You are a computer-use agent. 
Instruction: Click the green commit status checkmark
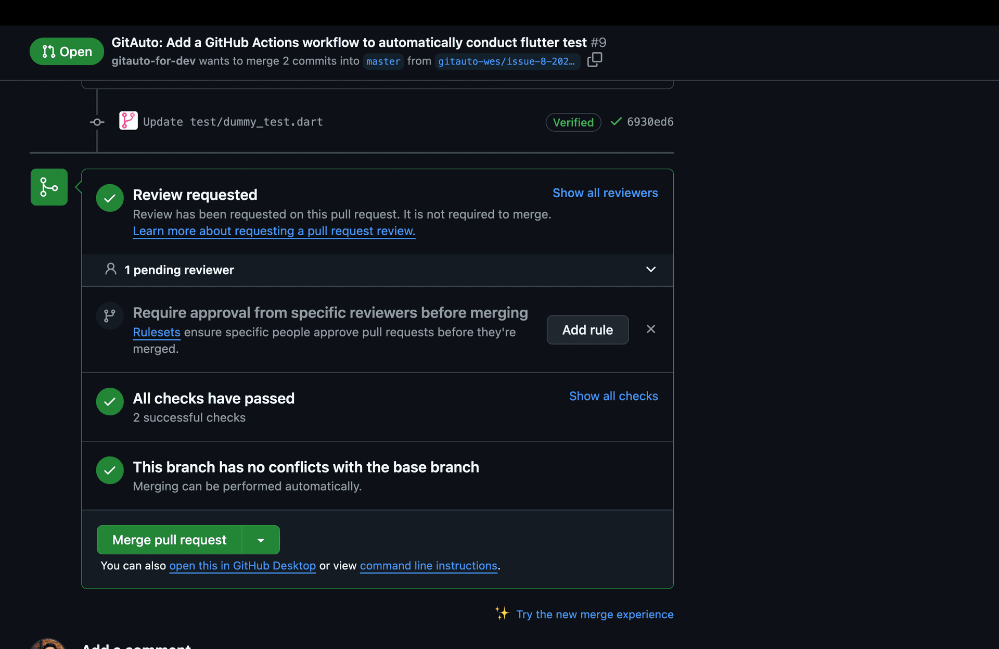click(x=616, y=122)
